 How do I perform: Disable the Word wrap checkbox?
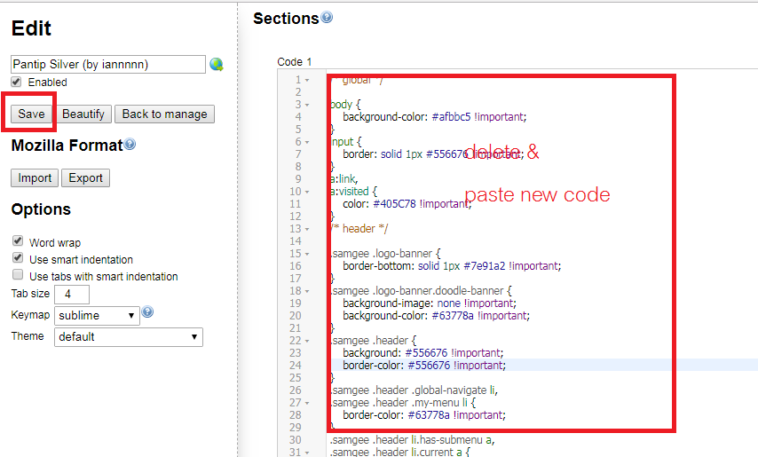[x=17, y=241]
